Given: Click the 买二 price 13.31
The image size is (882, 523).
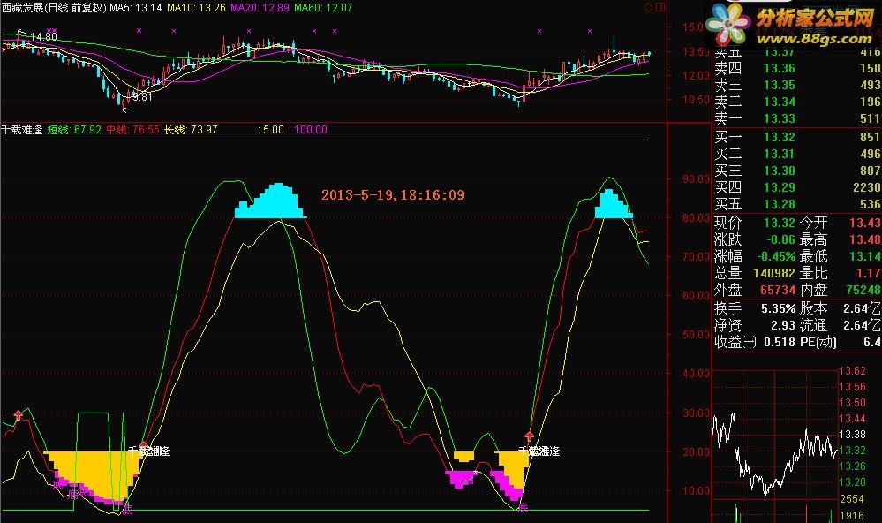Looking at the screenshot, I should [x=779, y=154].
